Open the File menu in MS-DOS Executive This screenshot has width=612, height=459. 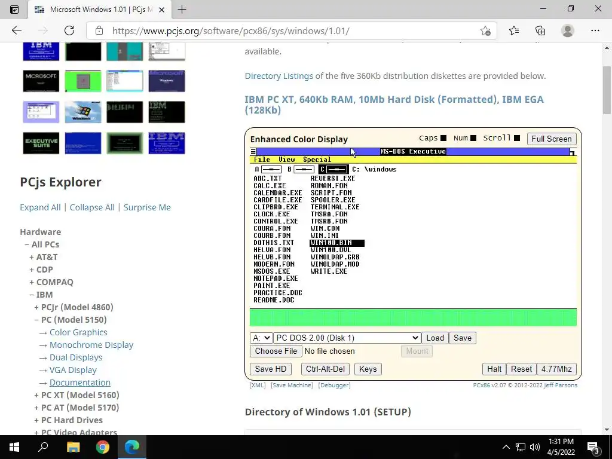tap(262, 160)
